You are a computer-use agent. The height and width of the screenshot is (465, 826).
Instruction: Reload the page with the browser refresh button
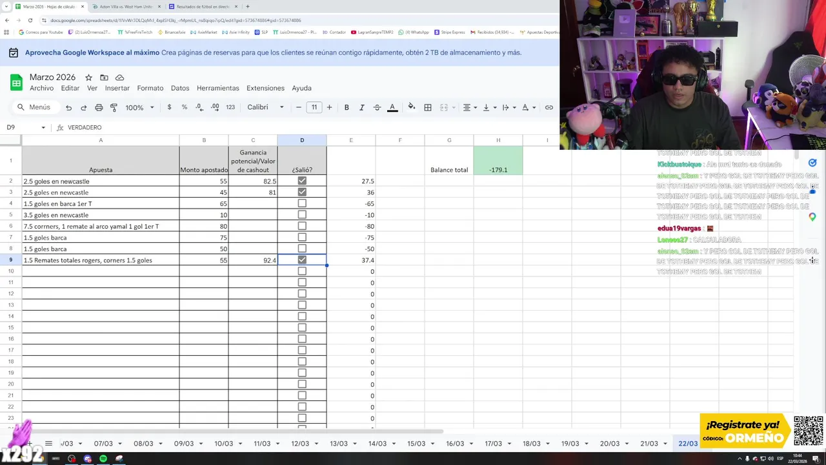coord(30,20)
